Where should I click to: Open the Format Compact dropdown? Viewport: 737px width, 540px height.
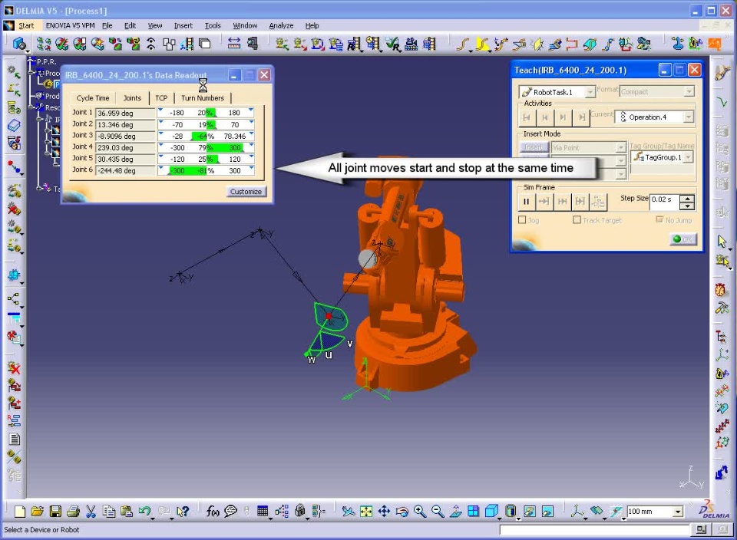(689, 91)
